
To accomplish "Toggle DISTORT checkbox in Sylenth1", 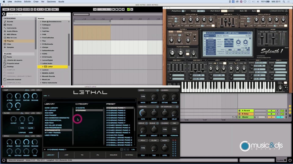I will (205, 40).
